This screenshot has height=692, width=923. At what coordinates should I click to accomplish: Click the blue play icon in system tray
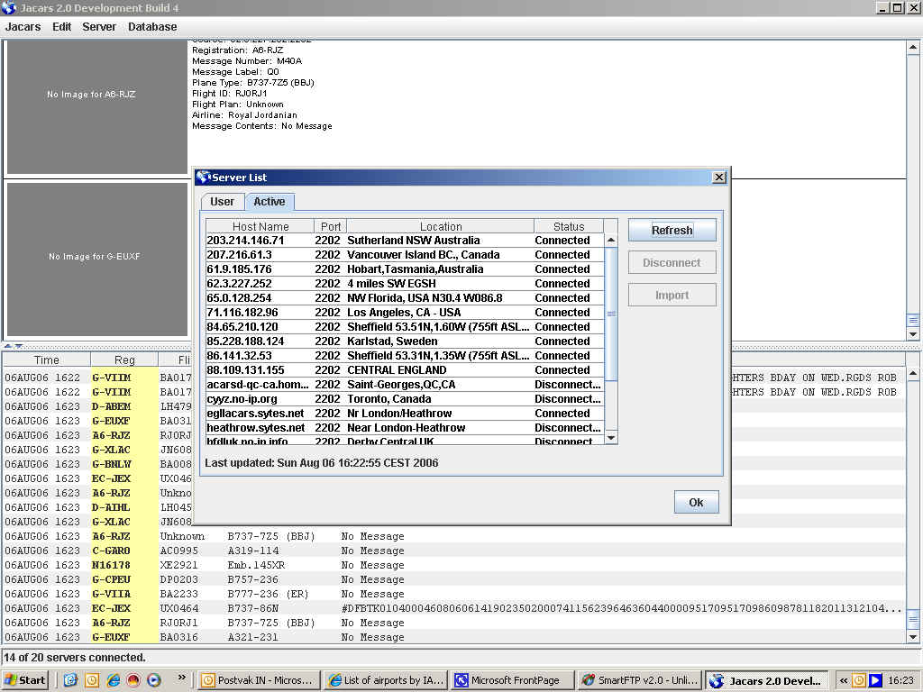(x=875, y=680)
